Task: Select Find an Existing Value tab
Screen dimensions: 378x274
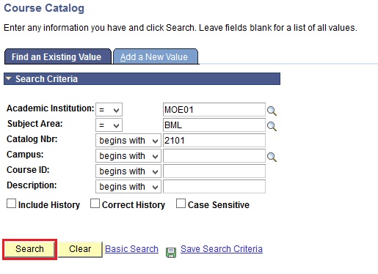Action: [x=58, y=56]
